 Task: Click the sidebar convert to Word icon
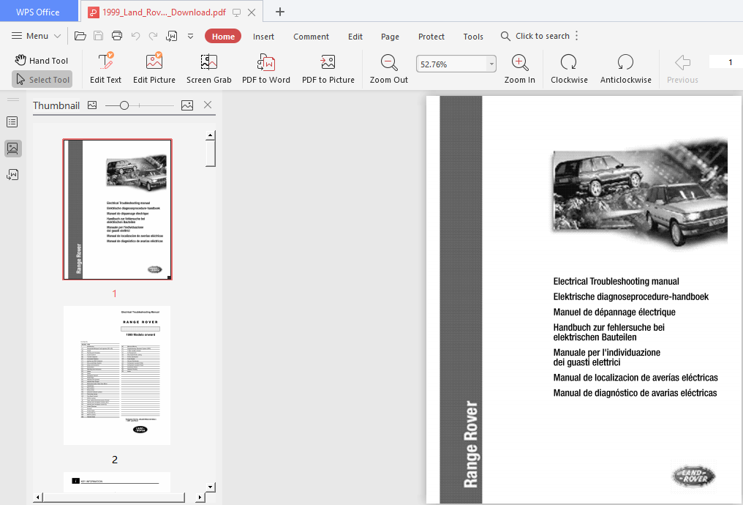coord(12,175)
